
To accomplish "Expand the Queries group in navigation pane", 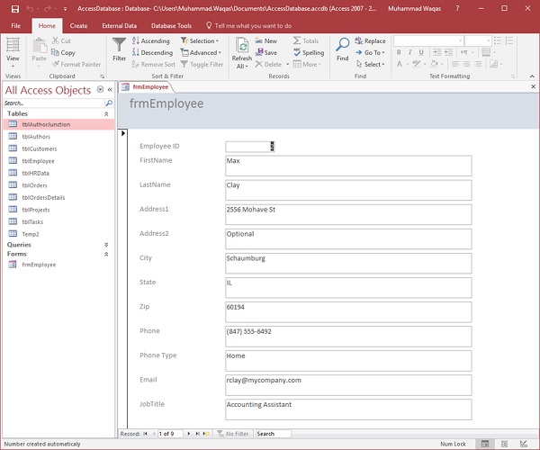I will [x=106, y=245].
